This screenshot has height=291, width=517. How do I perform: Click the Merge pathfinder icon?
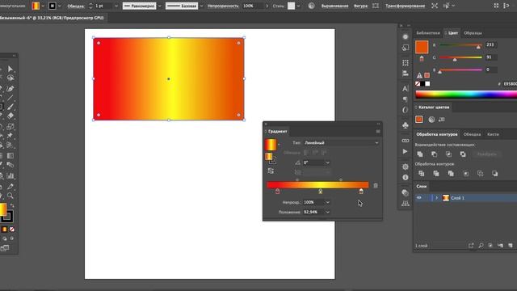pyautogui.click(x=451, y=174)
